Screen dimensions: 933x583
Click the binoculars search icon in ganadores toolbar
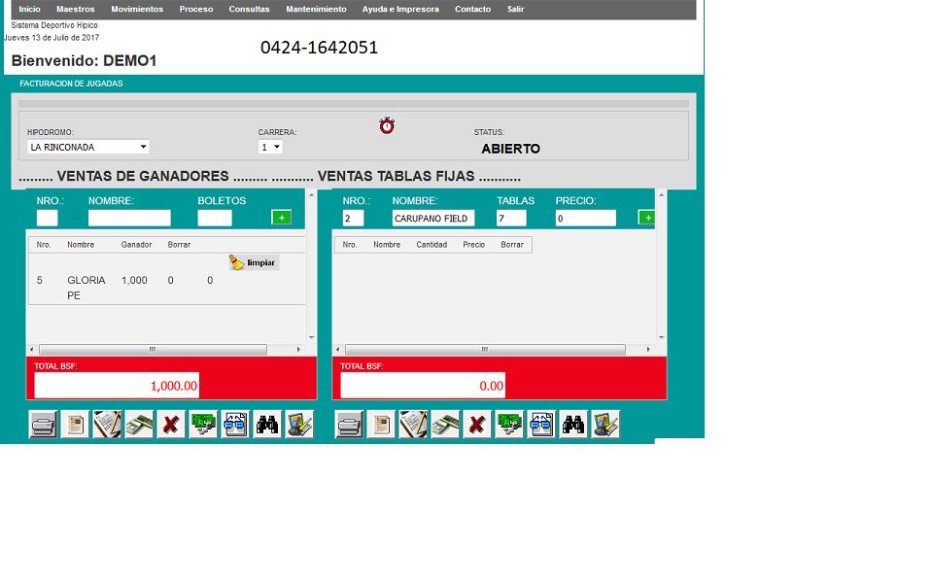click(267, 424)
